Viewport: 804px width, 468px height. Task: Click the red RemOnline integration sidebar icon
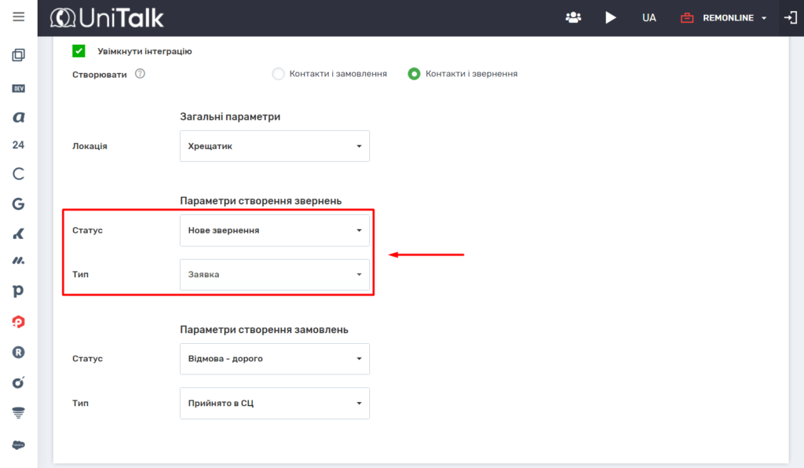pyautogui.click(x=19, y=321)
